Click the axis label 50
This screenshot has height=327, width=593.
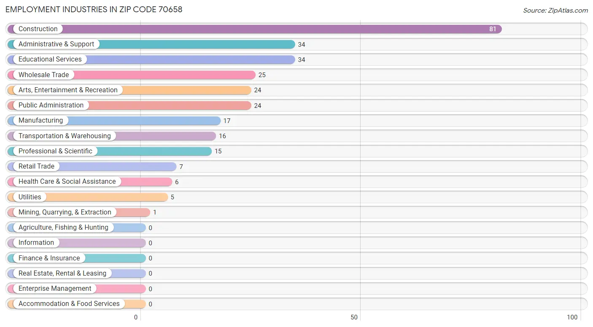[354, 317]
